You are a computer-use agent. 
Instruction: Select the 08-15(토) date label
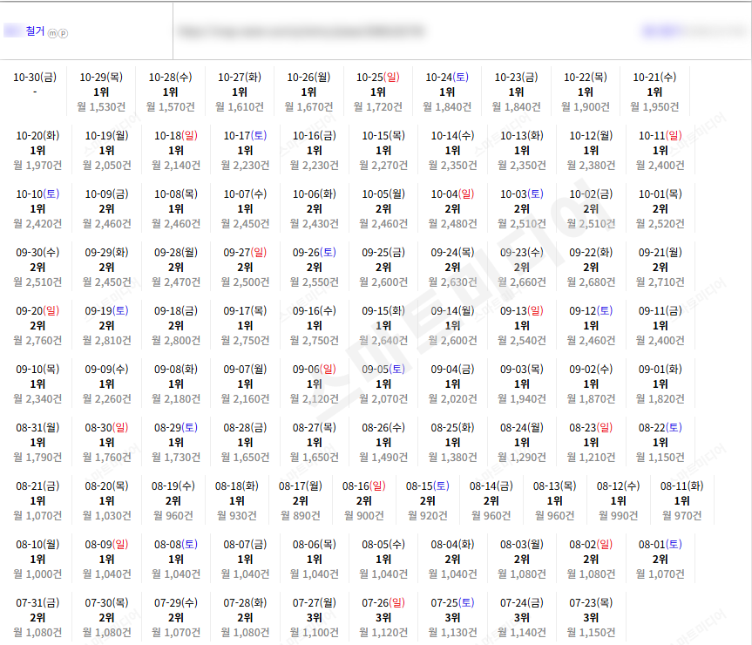point(428,486)
